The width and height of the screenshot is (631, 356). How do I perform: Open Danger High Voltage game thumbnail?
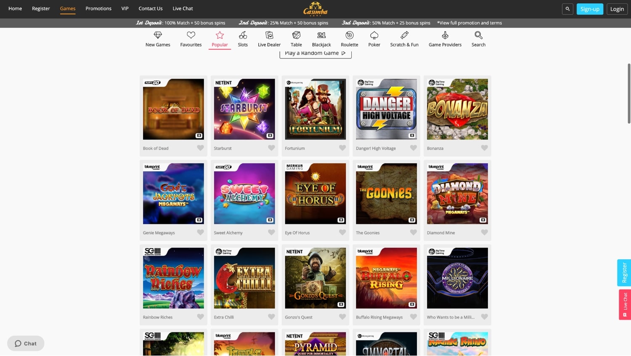(x=387, y=109)
